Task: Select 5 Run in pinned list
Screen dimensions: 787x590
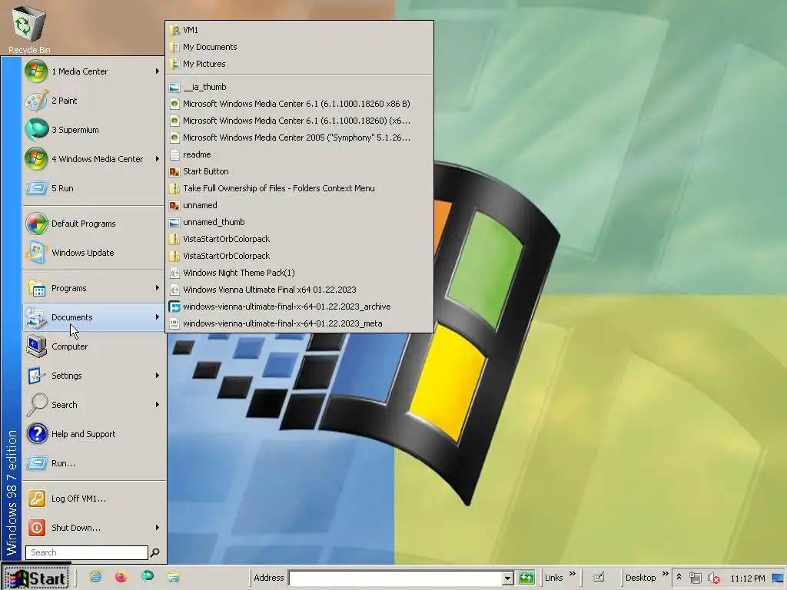Action: [93, 188]
